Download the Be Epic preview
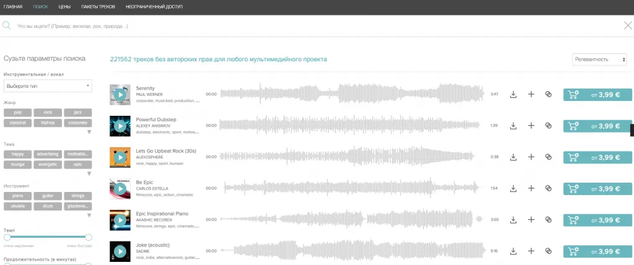634x265 pixels. (513, 189)
